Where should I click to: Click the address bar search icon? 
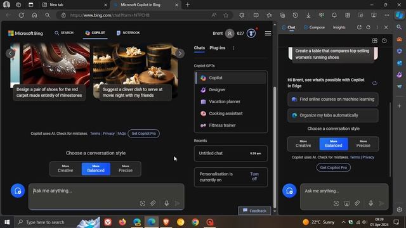(x=48, y=15)
